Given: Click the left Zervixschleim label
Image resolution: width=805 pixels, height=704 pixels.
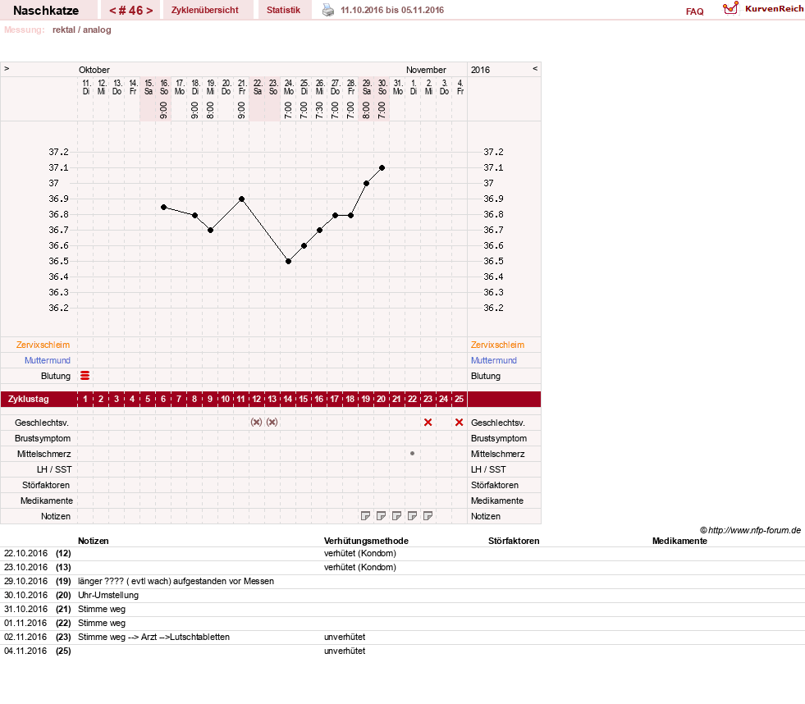Looking at the screenshot, I should pyautogui.click(x=43, y=345).
